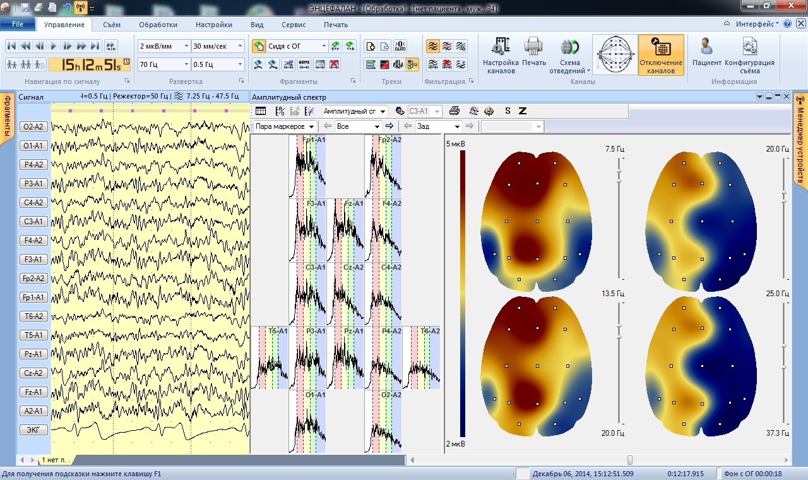
Task: Click the Fp1-A1 spectrum thumbnail
Action: pos(307,167)
